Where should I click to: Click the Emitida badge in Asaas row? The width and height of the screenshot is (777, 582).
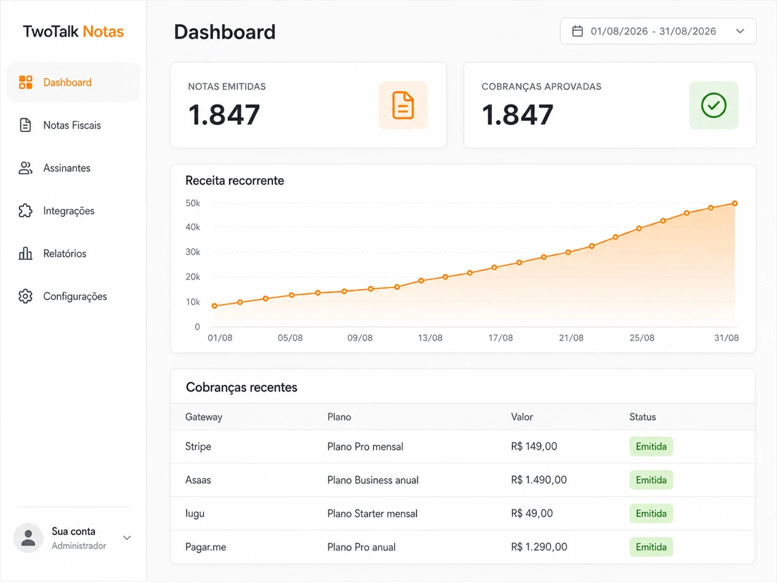point(651,480)
